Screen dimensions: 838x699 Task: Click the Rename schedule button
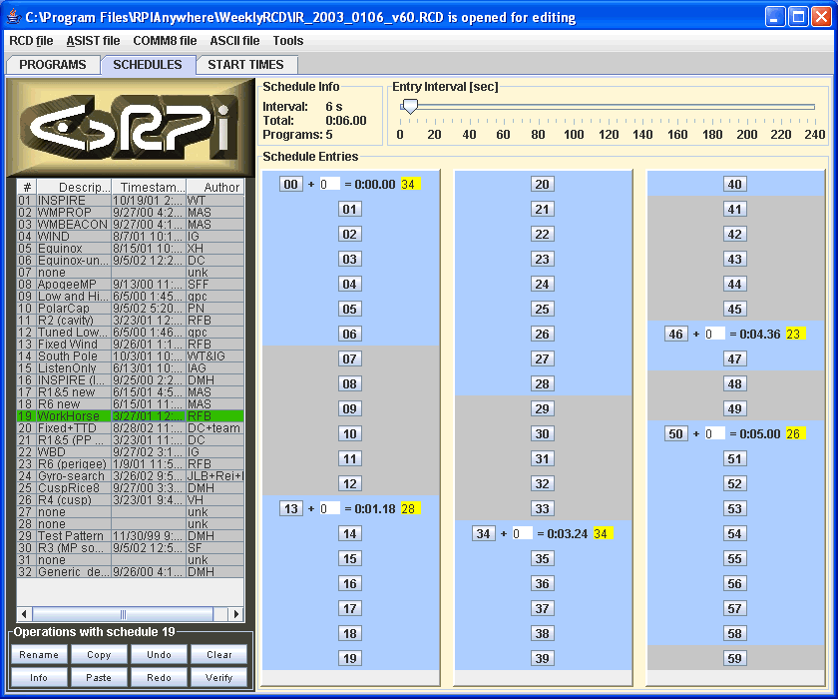coord(39,655)
